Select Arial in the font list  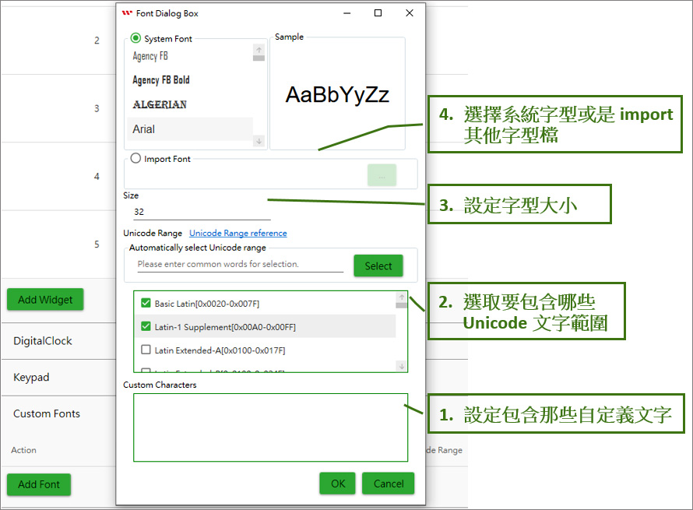coord(190,129)
